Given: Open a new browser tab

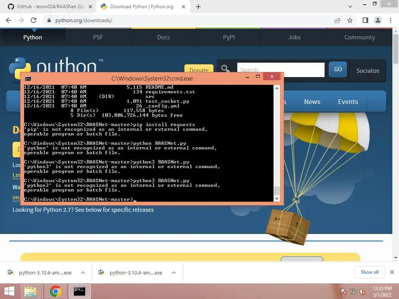Looking at the screenshot, I should click(x=198, y=7).
